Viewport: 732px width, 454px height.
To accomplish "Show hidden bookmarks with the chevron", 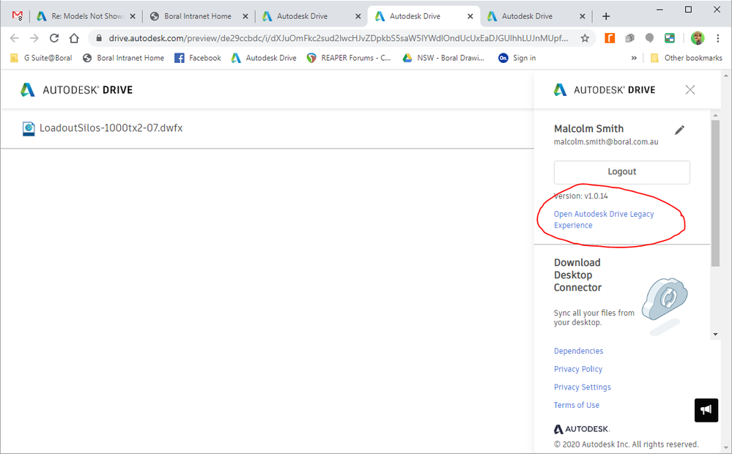I will coord(634,58).
